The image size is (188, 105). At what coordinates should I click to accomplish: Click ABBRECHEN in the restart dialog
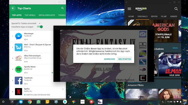point(109,59)
